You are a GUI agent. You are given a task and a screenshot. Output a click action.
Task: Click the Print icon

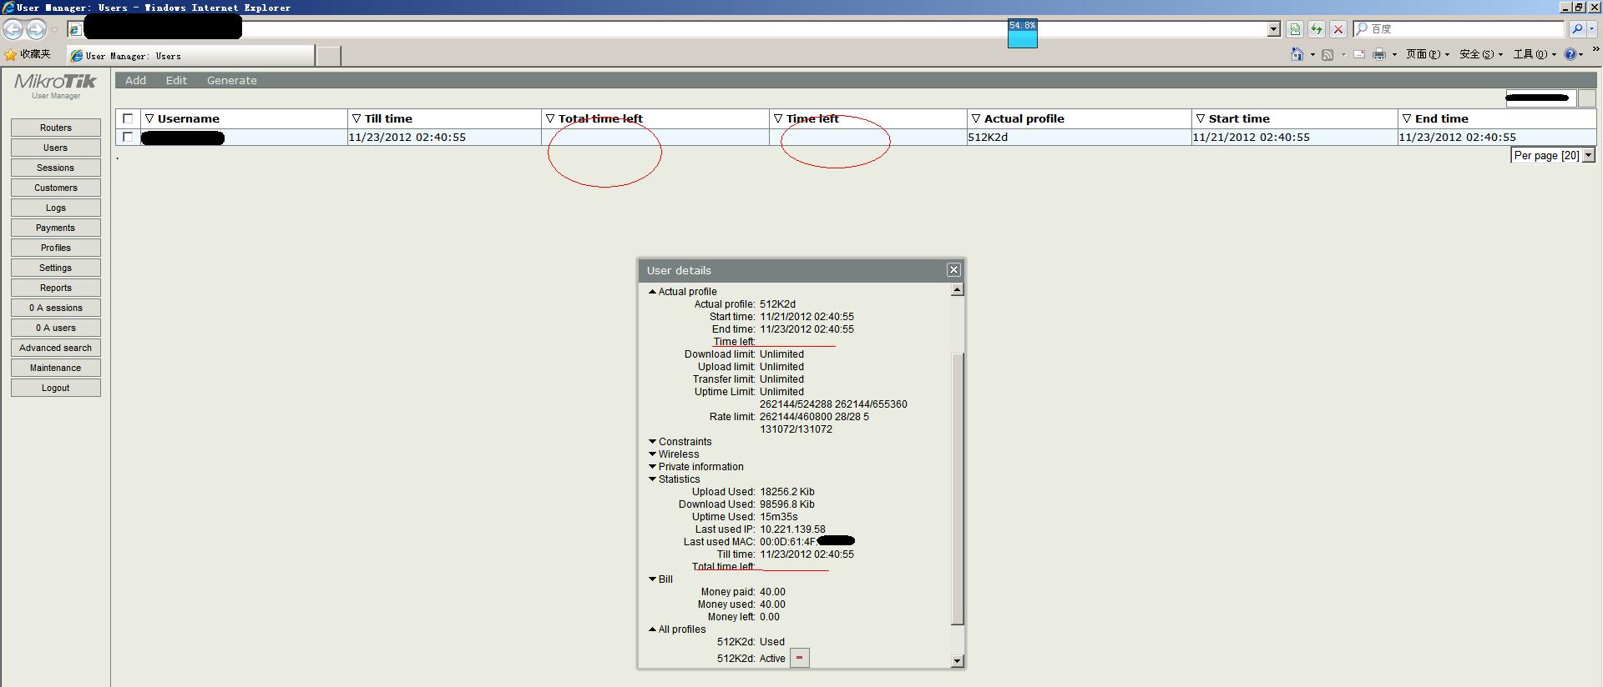pyautogui.click(x=1379, y=54)
